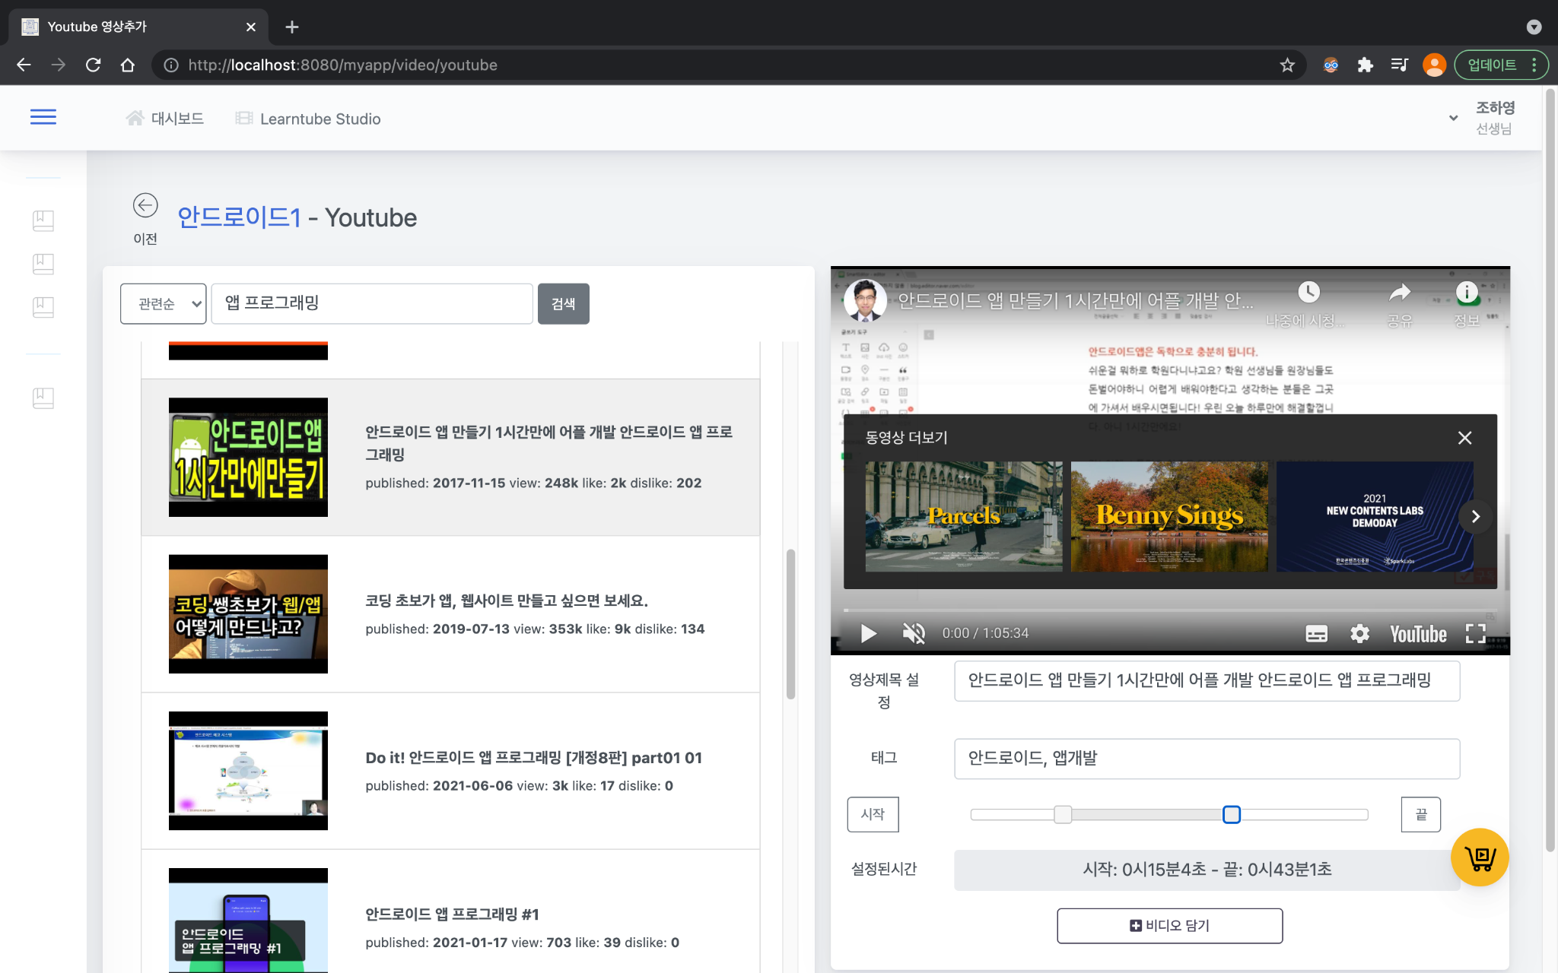Click the browser profile avatar icon
Image resolution: width=1558 pixels, height=973 pixels.
tap(1434, 65)
